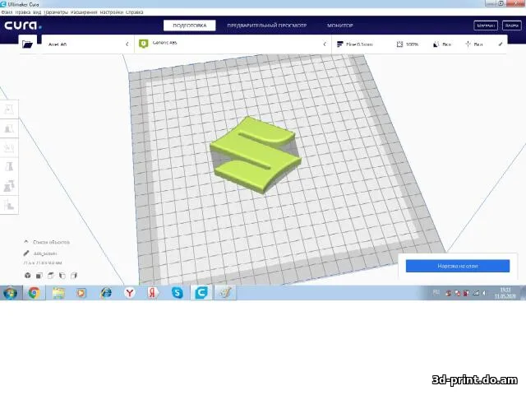Open Skype from taskbar

coord(178,293)
